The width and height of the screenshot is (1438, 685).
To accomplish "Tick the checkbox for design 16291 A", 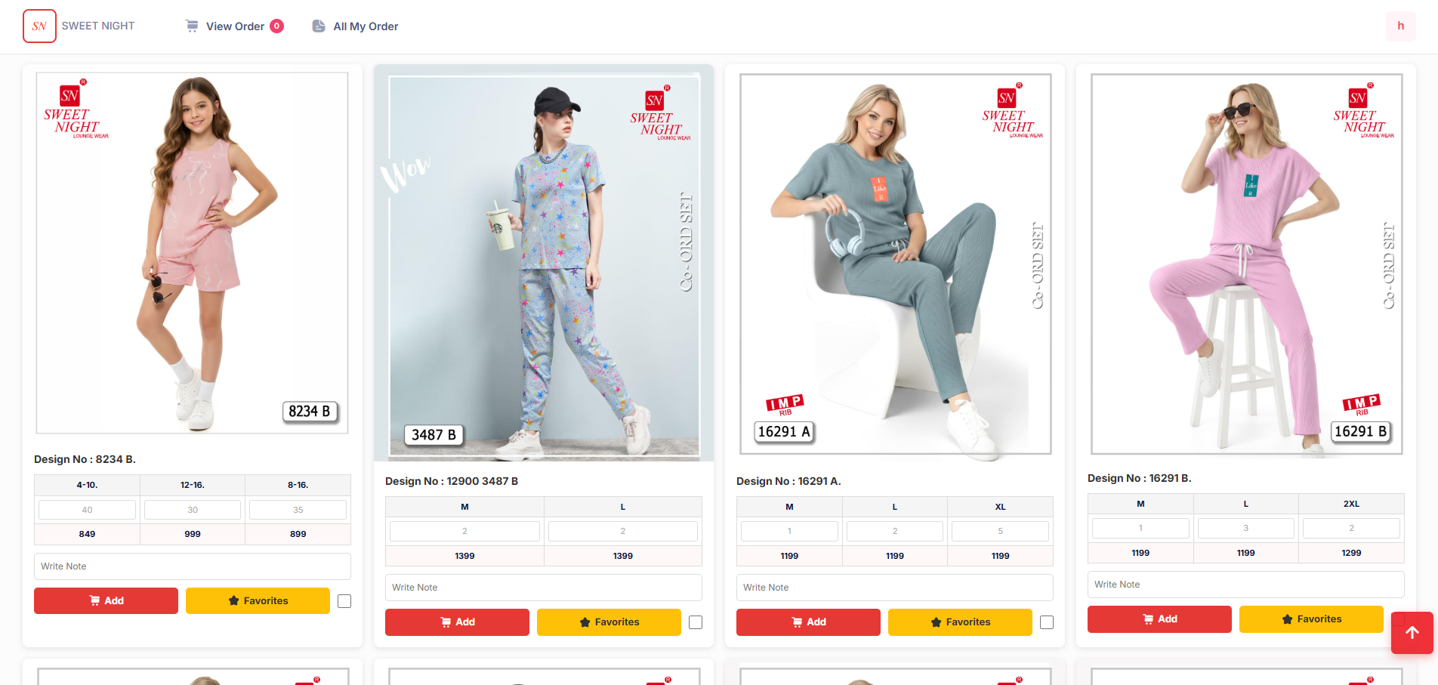I will click(1047, 622).
